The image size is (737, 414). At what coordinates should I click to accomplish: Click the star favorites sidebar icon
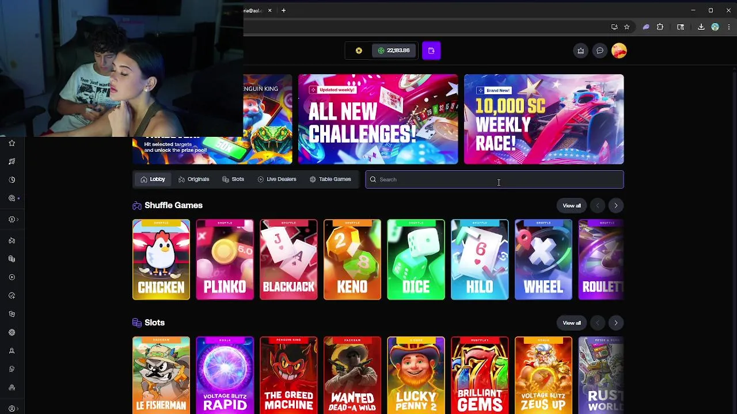point(12,143)
